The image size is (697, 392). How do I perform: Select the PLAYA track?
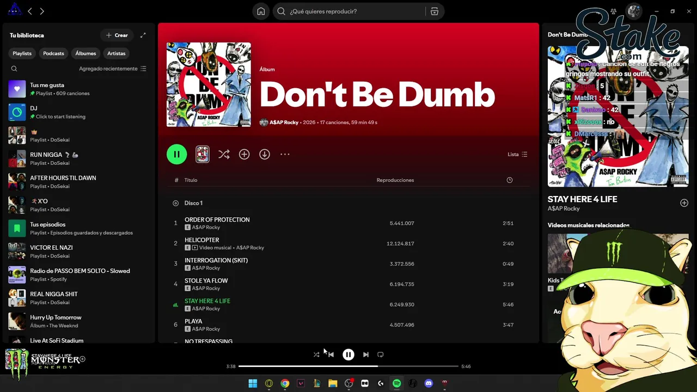348,324
